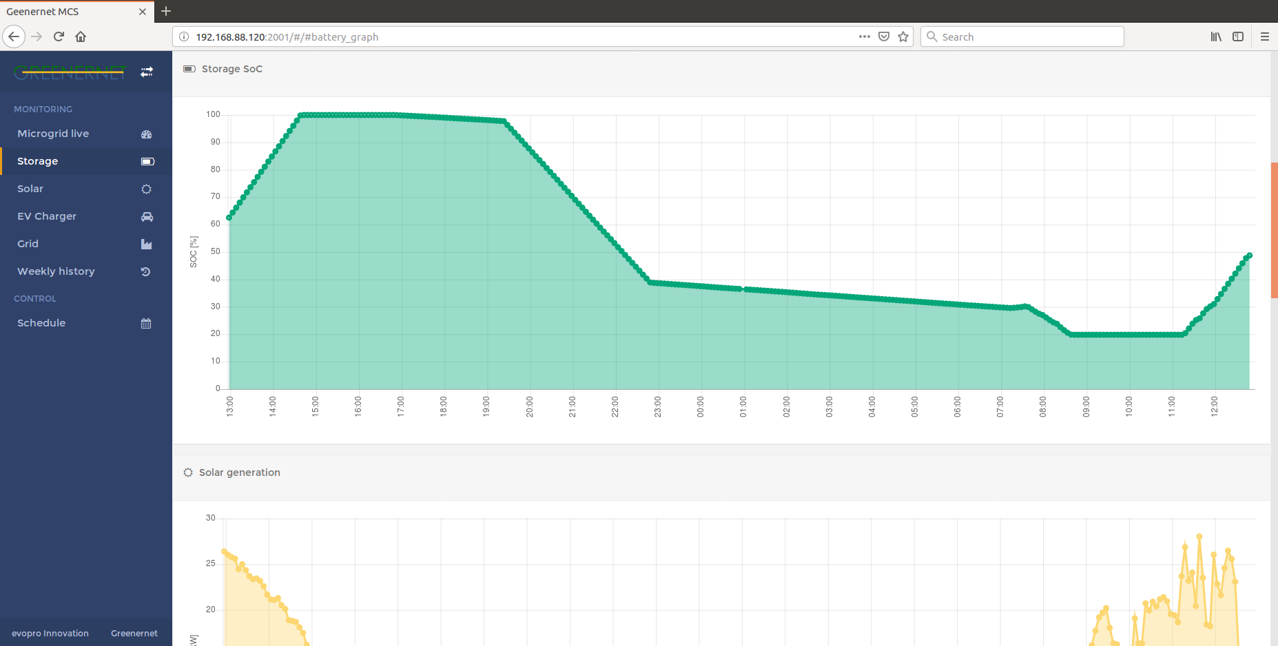Select Storage menu item
The image size is (1278, 646).
coord(86,161)
